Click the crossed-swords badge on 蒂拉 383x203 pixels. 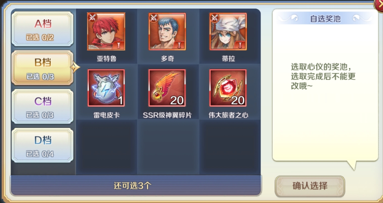click(x=215, y=18)
